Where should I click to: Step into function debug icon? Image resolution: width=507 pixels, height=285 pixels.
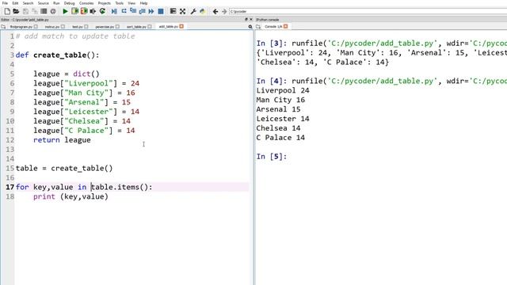coord(133,11)
